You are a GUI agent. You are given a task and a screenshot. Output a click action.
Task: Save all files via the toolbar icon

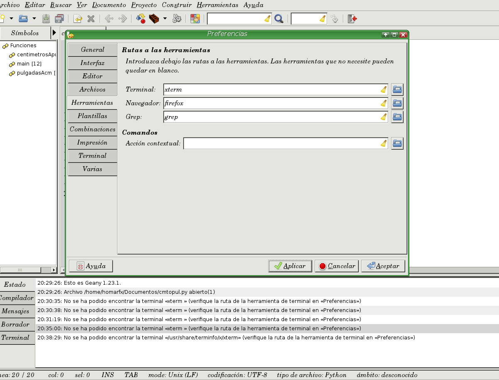point(59,19)
